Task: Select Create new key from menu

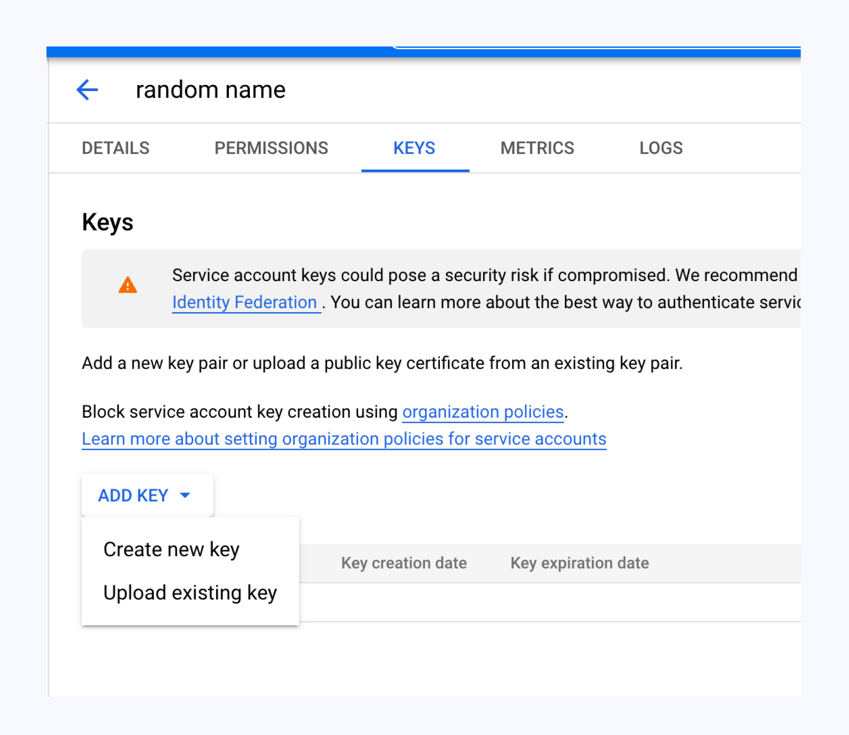Action: [171, 550]
